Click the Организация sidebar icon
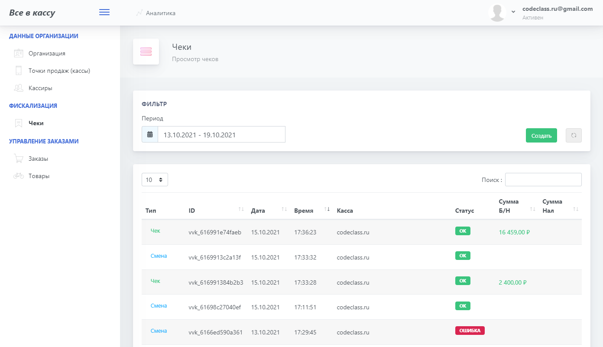The width and height of the screenshot is (603, 347). [x=19, y=53]
